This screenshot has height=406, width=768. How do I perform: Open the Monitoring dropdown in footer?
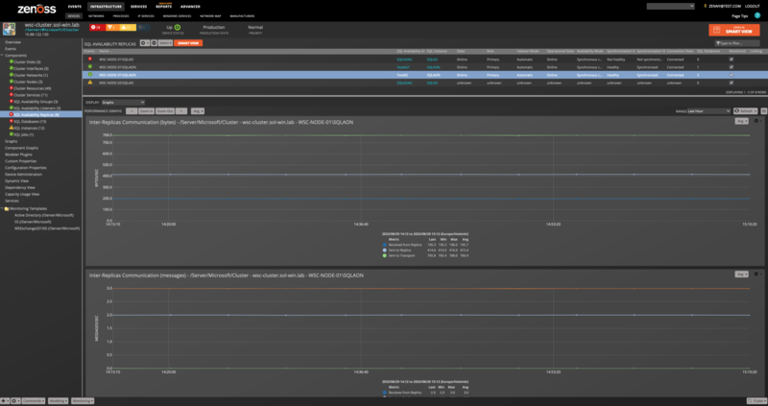click(83, 400)
